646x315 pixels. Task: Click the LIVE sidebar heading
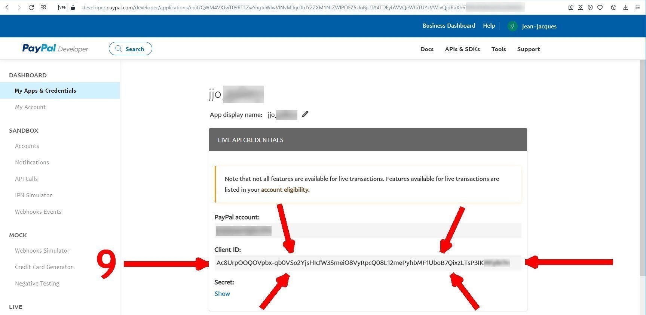(15, 307)
